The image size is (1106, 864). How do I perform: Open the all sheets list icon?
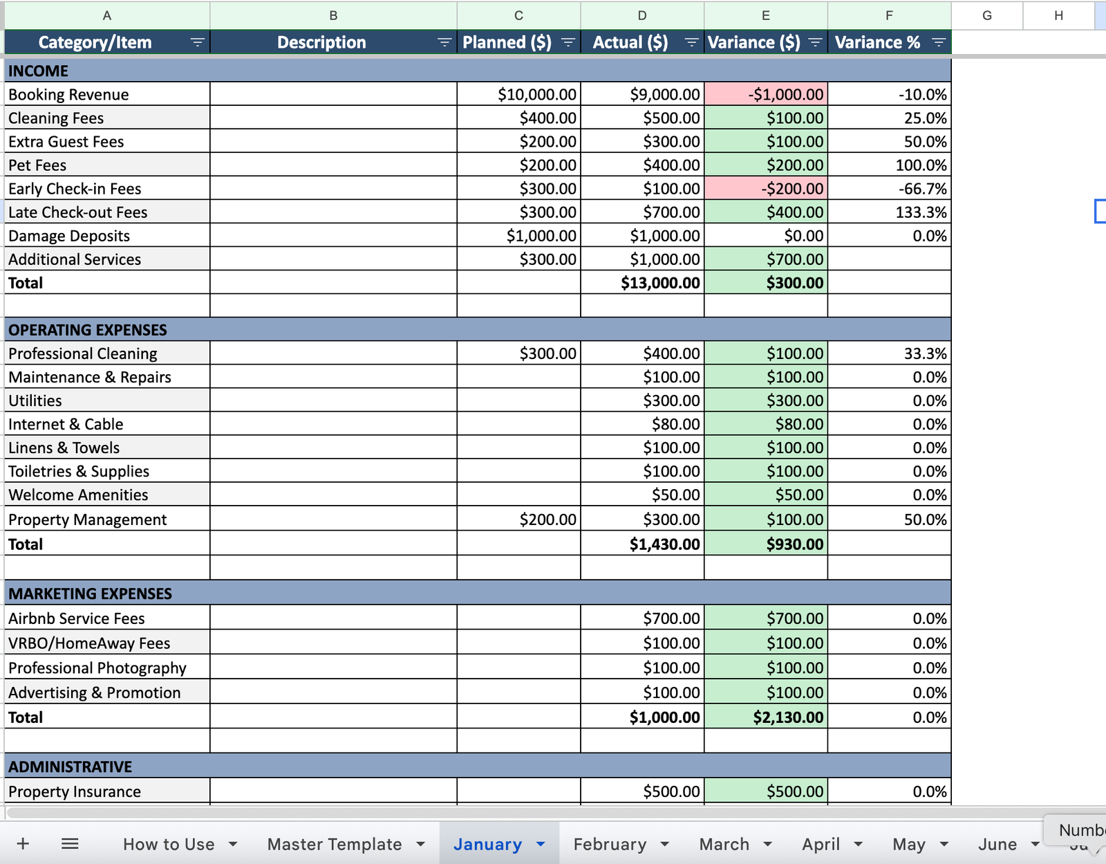[x=70, y=844]
